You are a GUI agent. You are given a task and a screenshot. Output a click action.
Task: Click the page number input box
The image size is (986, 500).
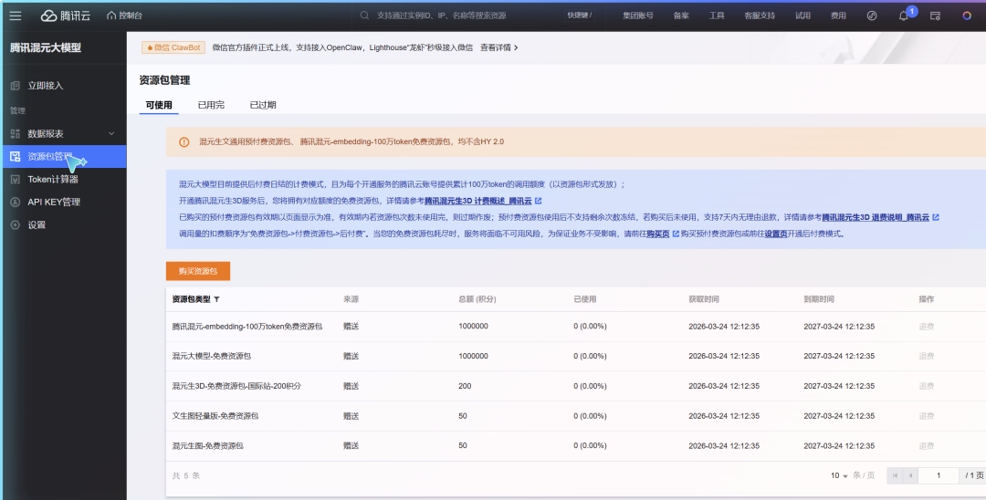(938, 475)
